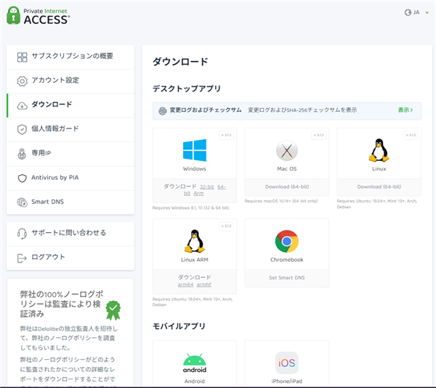436x388 pixels.
Task: Select ログアウト in the sidebar
Action: coord(70,258)
